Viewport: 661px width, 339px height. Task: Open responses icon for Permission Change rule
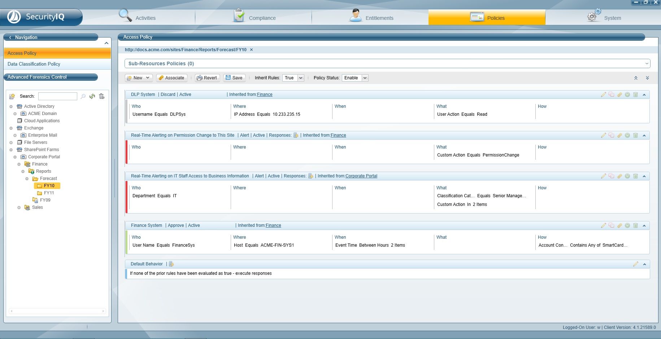pos(296,135)
